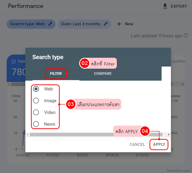Click the Export download icon

click(165, 6)
